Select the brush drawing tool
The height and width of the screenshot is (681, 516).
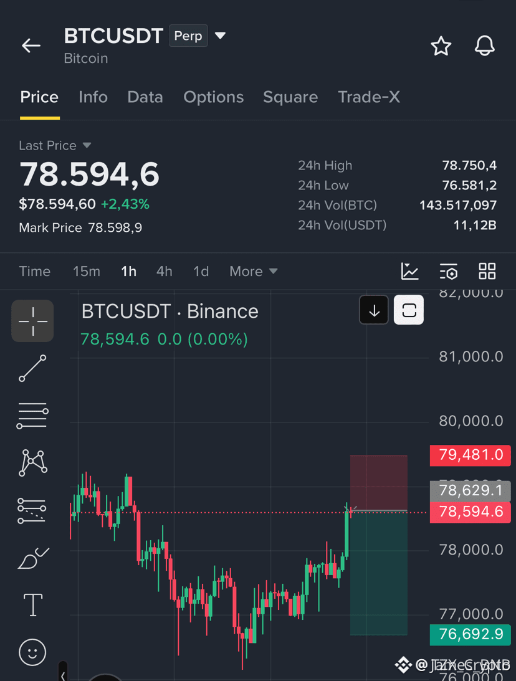click(x=33, y=558)
